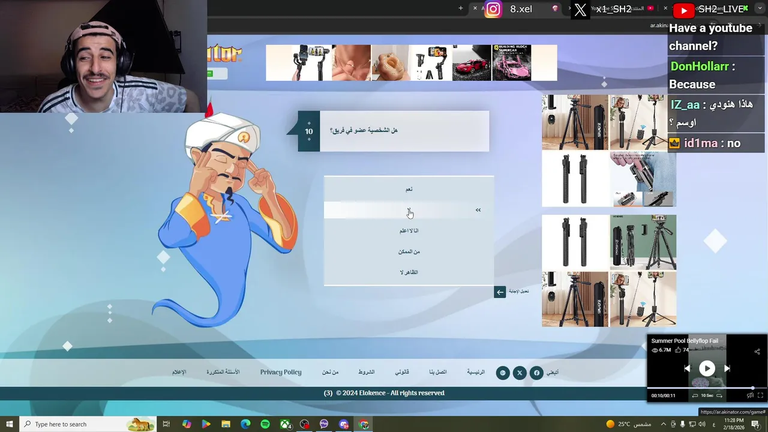Viewport: 768px width, 432px height.
Task: Open Google Play from the taskbar
Action: [206, 424]
